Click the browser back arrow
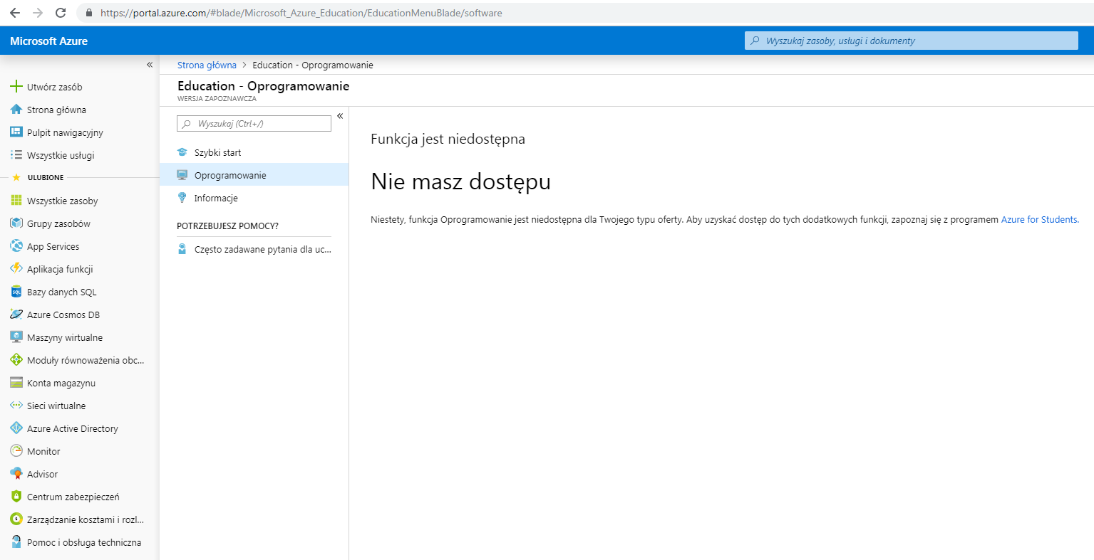The width and height of the screenshot is (1094, 560). 15,13
